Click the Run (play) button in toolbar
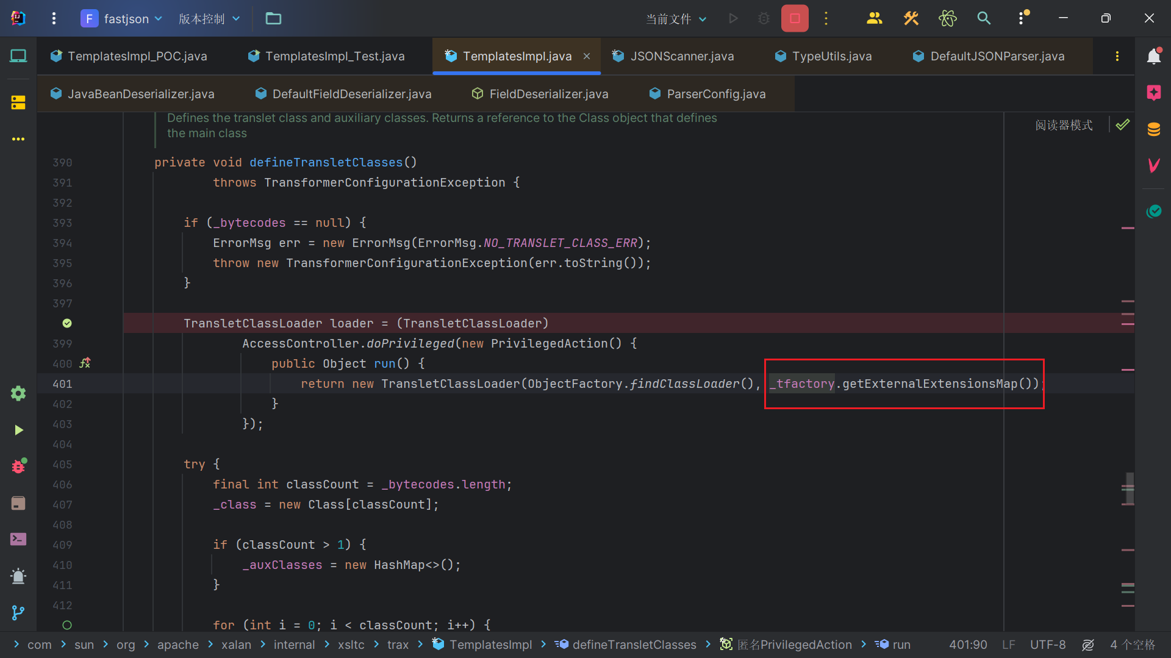1171x658 pixels. (733, 18)
